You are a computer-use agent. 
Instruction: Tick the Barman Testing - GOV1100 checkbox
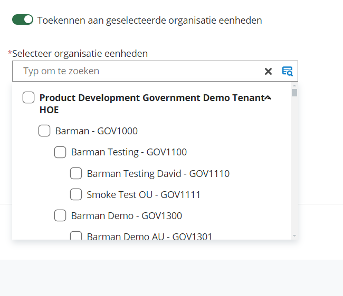click(60, 152)
